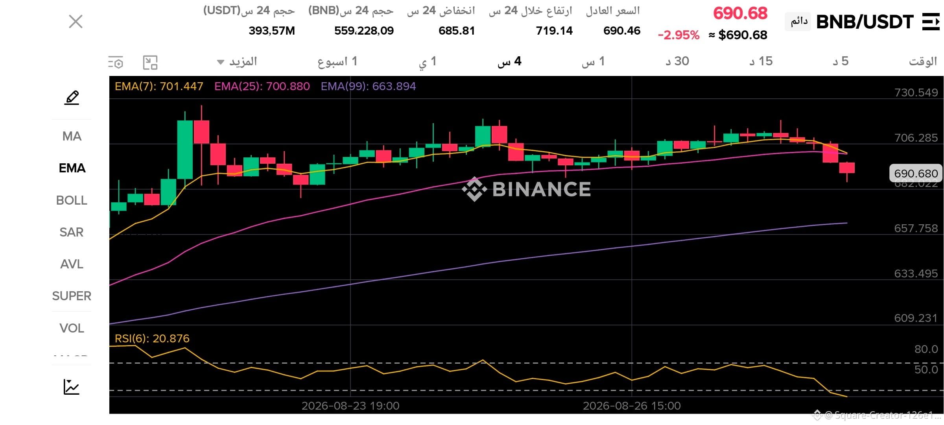Screen dimensions: 944x425
Task: Click the EMA(7): 701.447 label
Action: [x=159, y=86]
